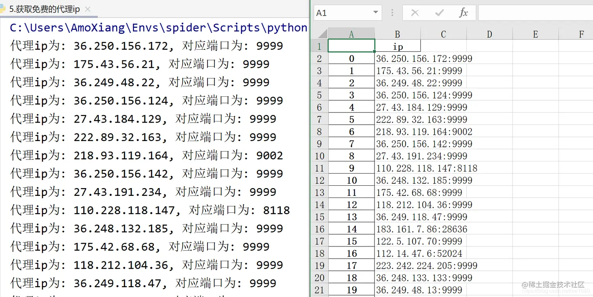593x297 pixels.
Task: Click the cell containing header 'ip'
Action: tap(398, 46)
